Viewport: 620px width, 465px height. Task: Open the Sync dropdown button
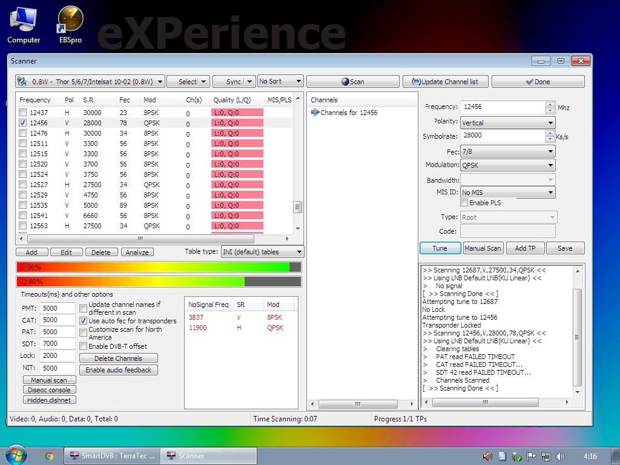(x=234, y=82)
